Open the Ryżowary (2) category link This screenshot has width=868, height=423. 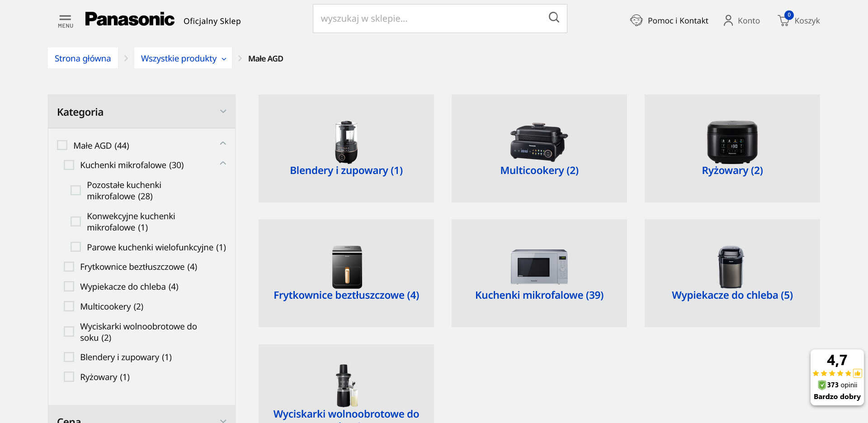732,170
